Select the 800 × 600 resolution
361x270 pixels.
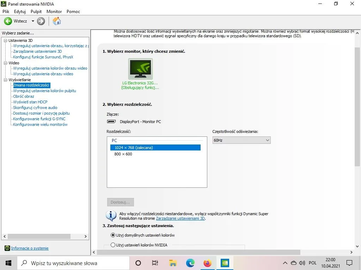pyautogui.click(x=123, y=154)
